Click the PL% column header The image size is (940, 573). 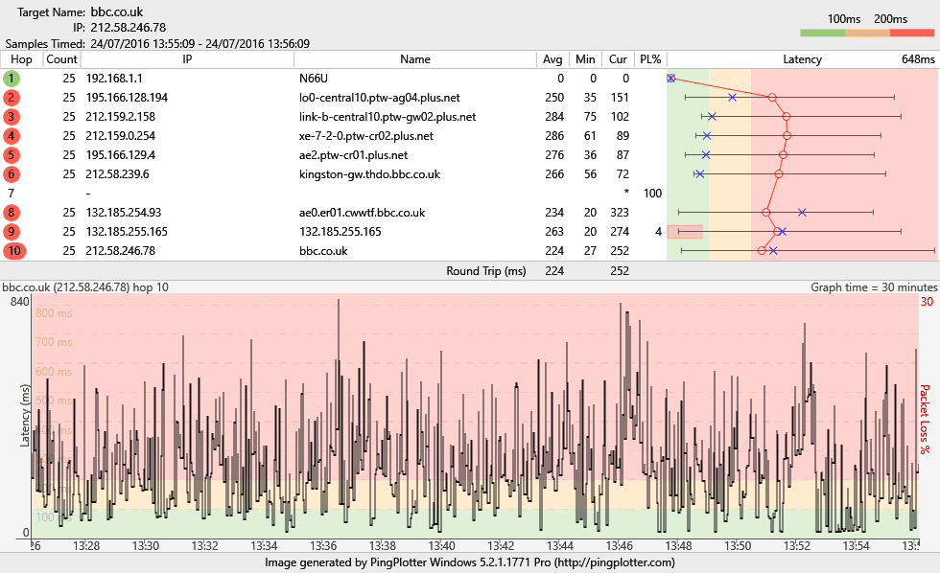click(x=650, y=59)
